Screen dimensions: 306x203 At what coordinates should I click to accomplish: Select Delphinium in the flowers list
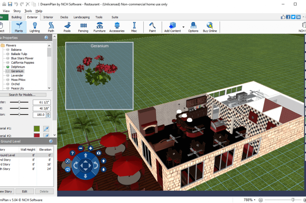pyautogui.click(x=18, y=67)
